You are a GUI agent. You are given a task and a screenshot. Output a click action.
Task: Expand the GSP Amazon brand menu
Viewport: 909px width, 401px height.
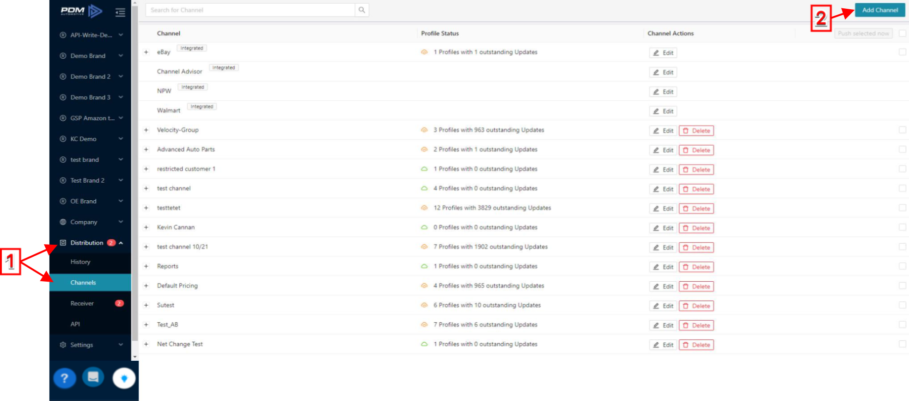(121, 118)
